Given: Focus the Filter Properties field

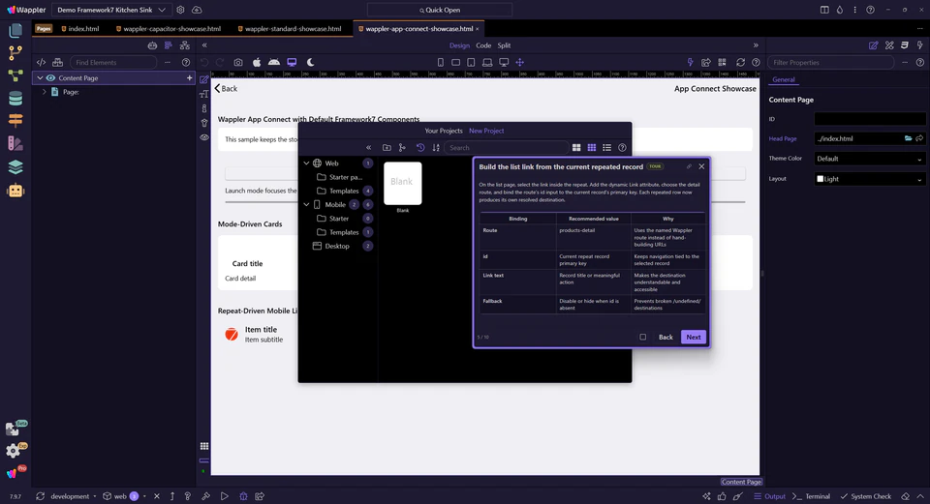Looking at the screenshot, I should click(830, 62).
